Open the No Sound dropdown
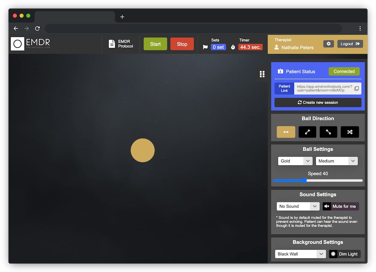376x272 pixels. 298,206
